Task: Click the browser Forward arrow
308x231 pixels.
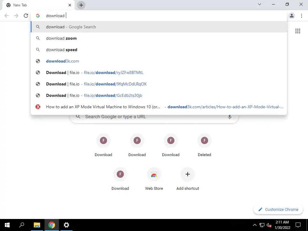Action: 16,16
